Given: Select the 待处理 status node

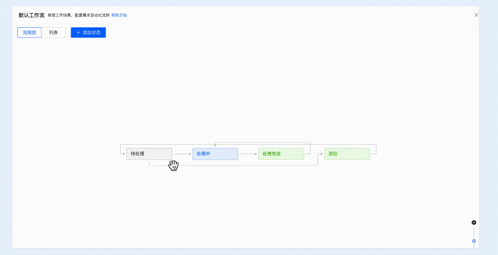Looking at the screenshot, I should (x=149, y=154).
